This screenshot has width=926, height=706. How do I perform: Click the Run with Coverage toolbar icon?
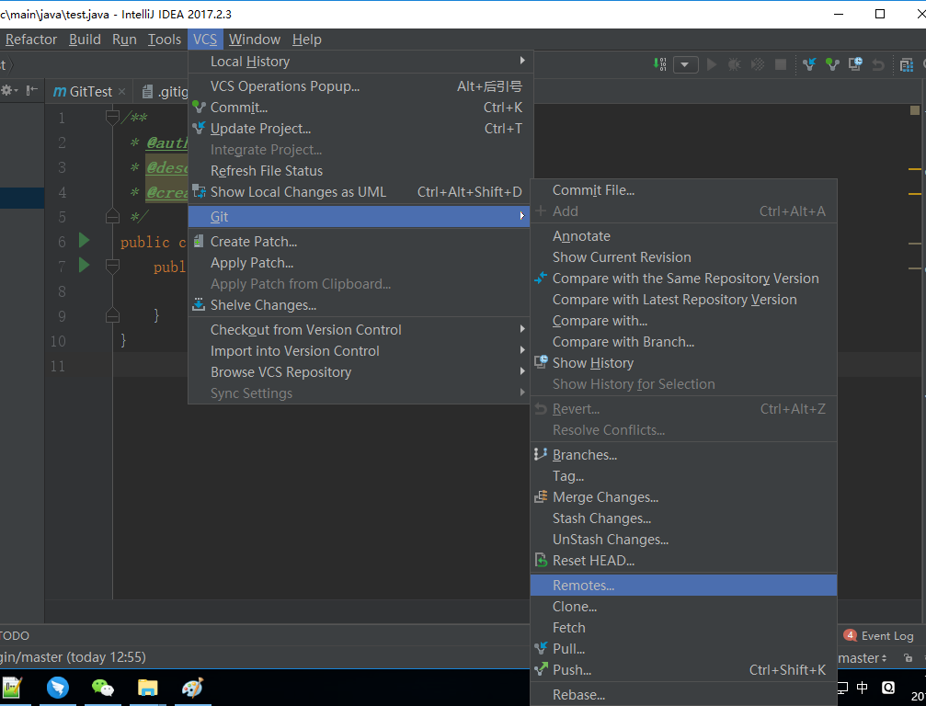click(x=757, y=63)
